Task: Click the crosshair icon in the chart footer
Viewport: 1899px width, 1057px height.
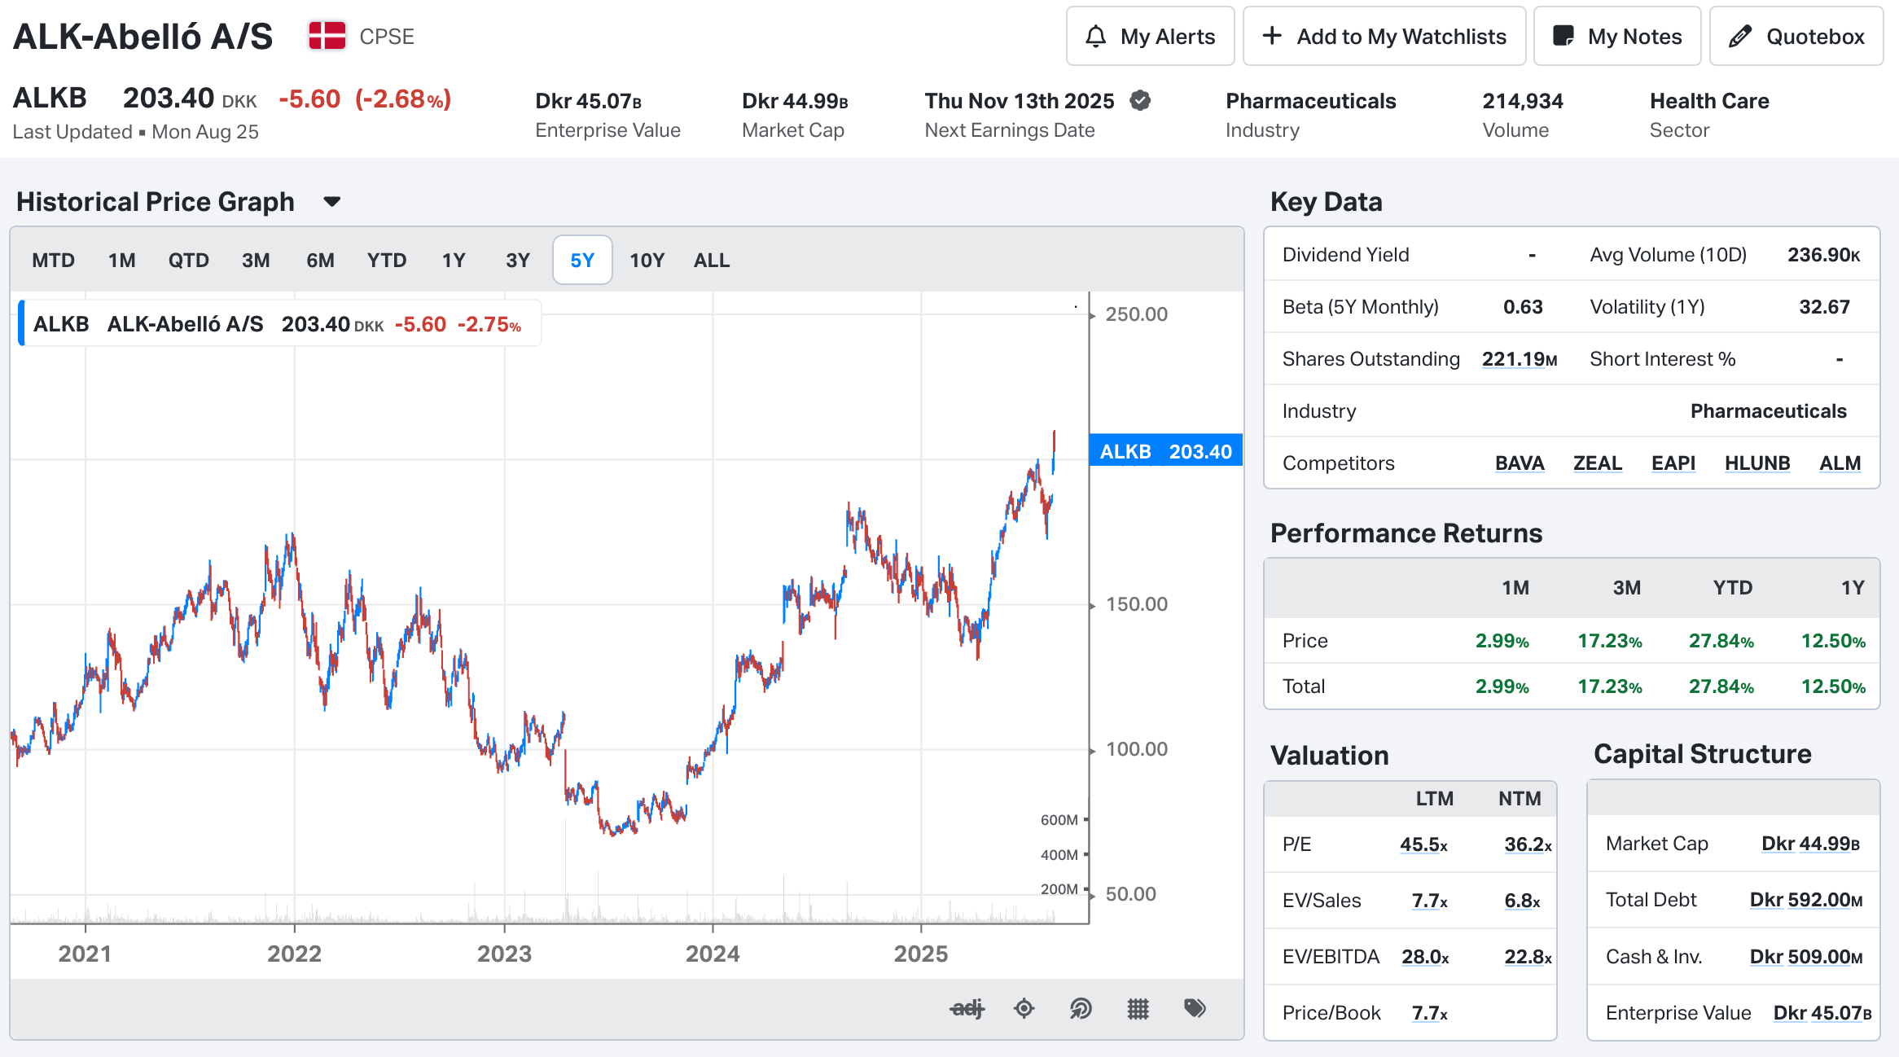Action: click(x=1024, y=1009)
